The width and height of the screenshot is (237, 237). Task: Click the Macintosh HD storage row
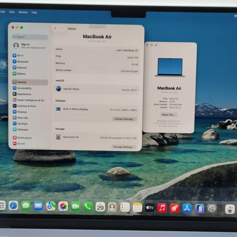pyautogui.click(x=96, y=137)
